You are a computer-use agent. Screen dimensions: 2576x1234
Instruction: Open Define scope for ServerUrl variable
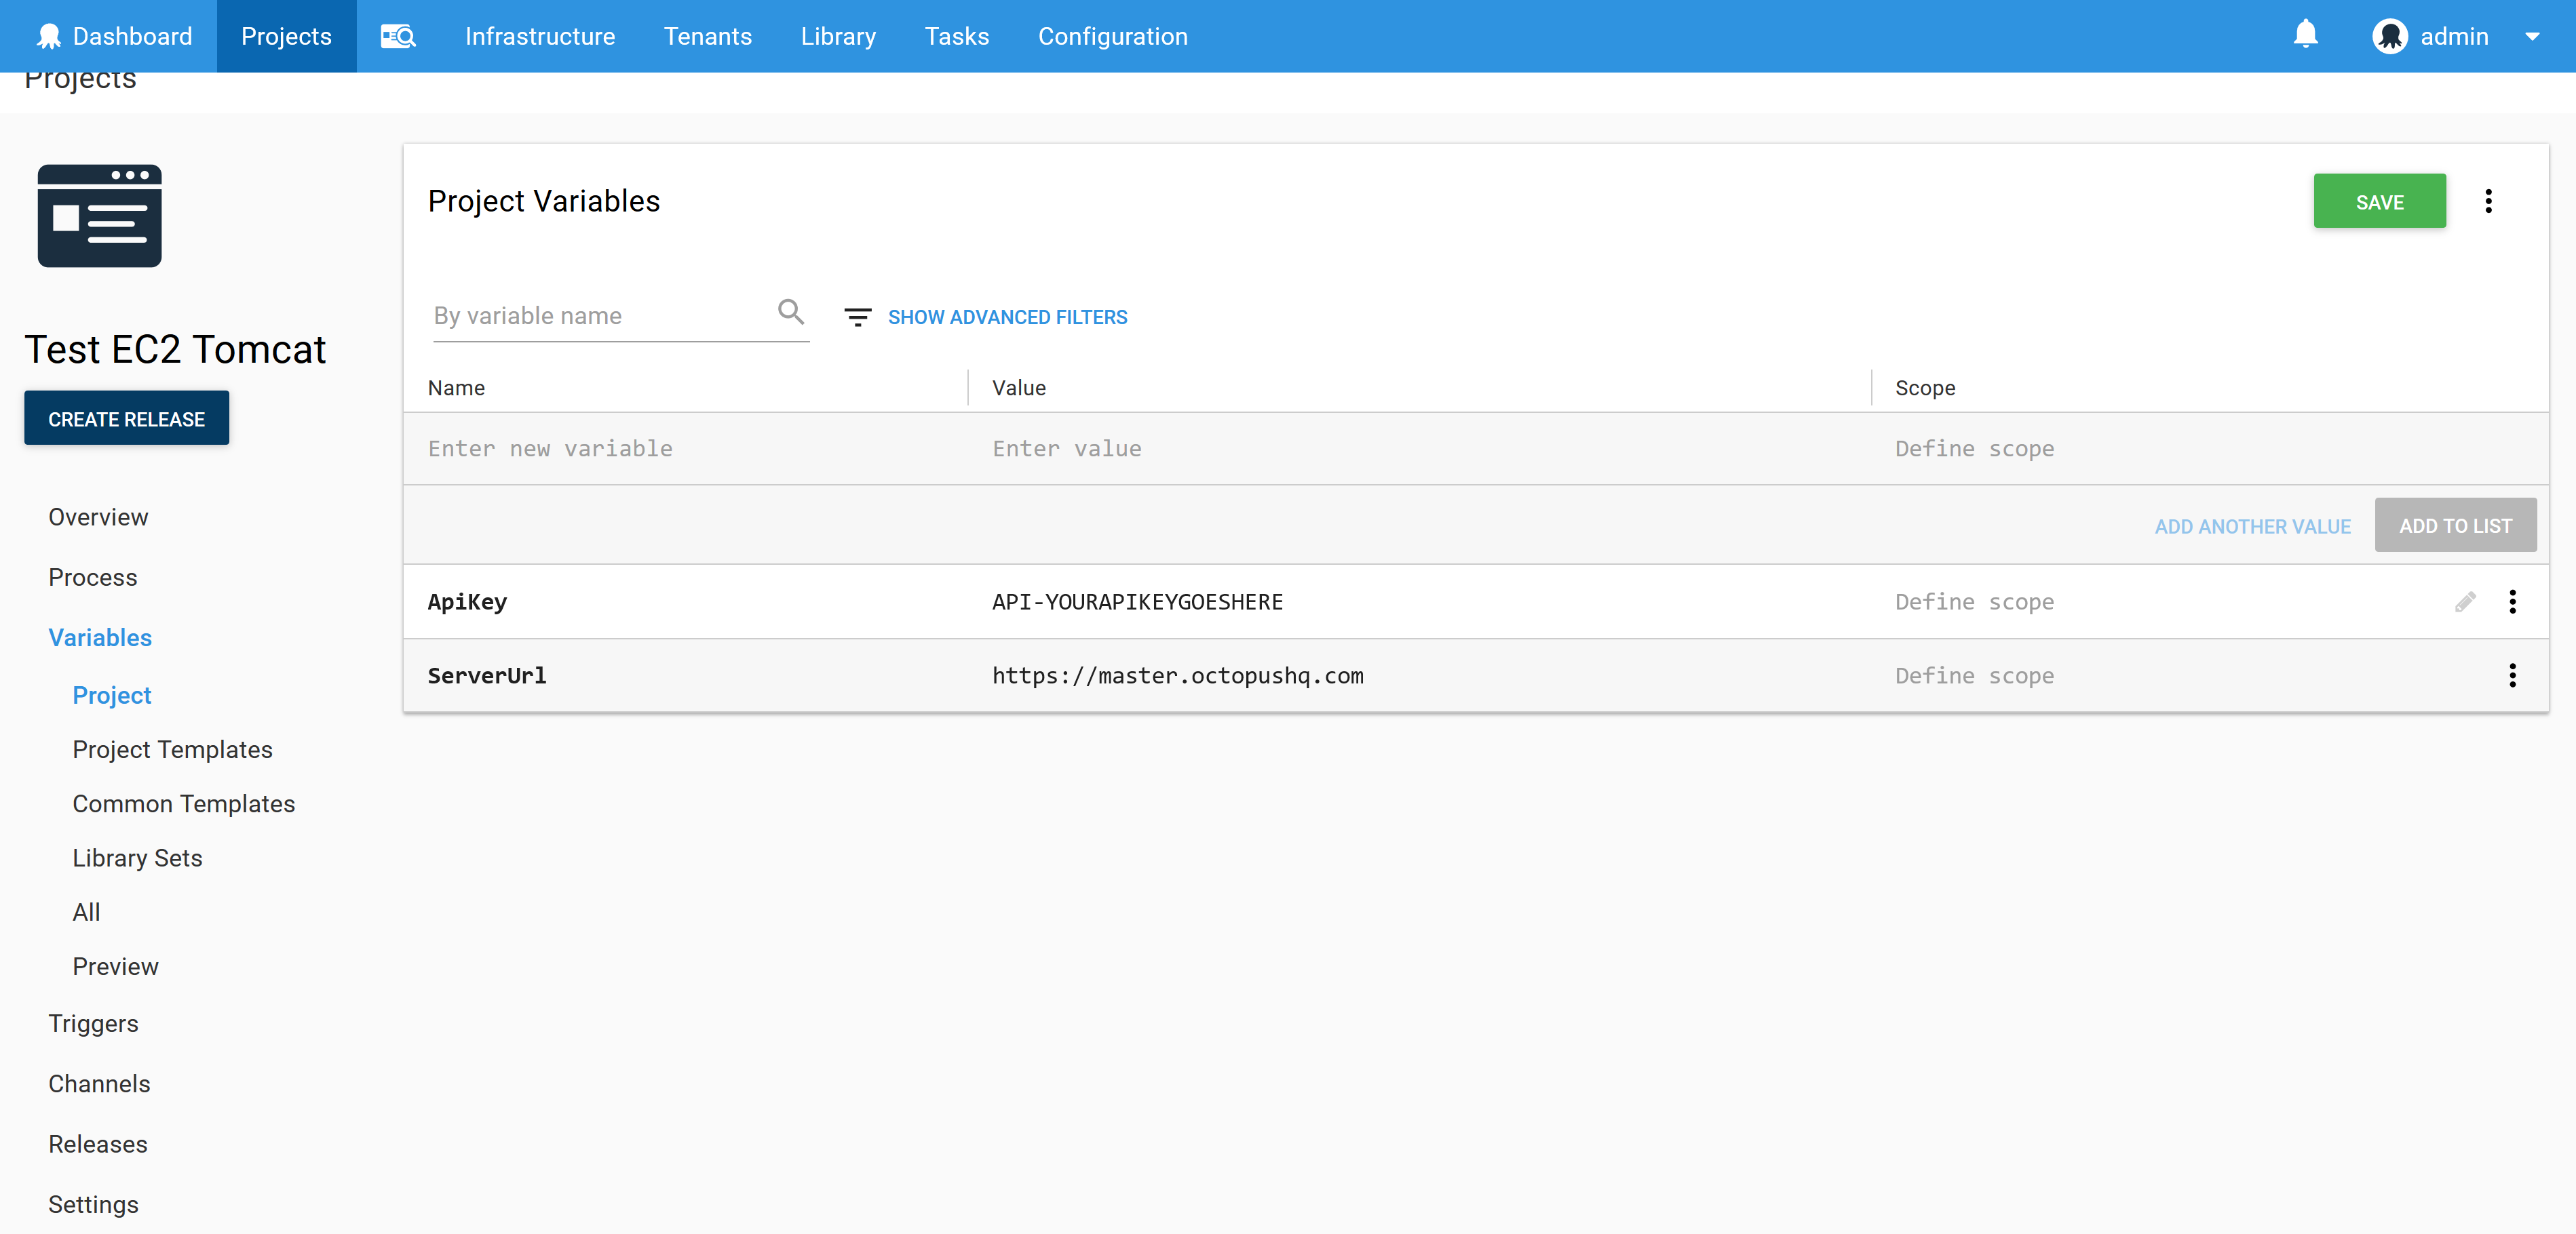(x=1974, y=675)
